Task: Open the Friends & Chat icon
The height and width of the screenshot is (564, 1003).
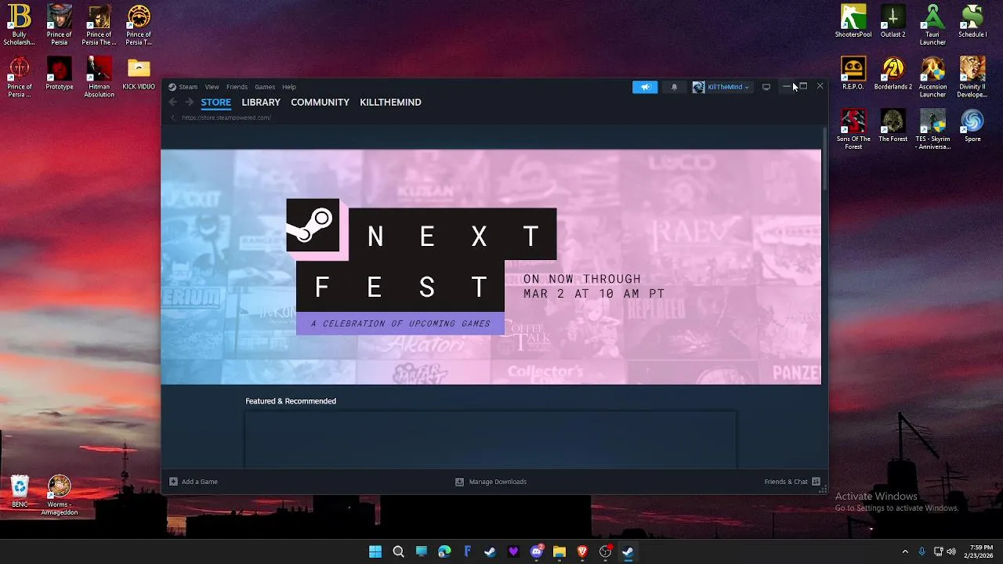Action: coord(816,482)
